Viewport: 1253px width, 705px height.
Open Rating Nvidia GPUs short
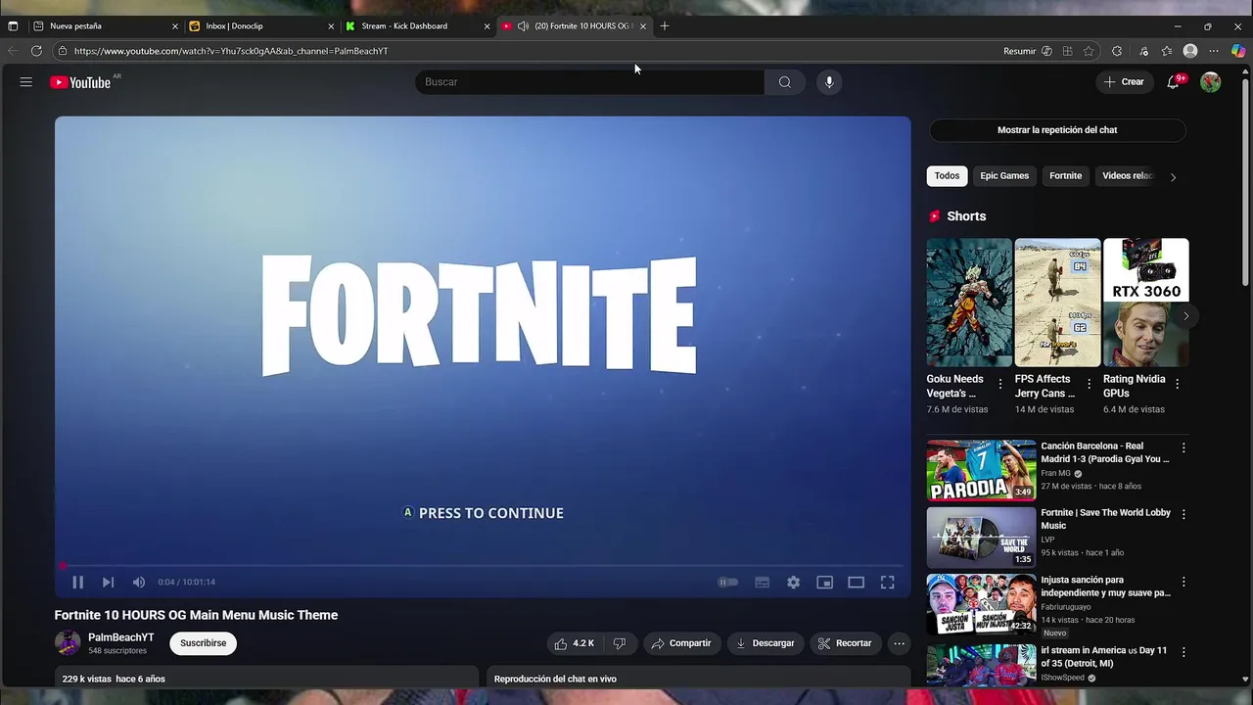(x=1145, y=303)
